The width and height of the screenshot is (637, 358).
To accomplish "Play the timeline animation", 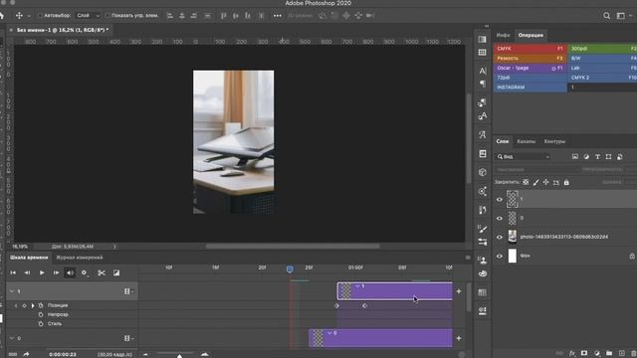I will [x=42, y=272].
